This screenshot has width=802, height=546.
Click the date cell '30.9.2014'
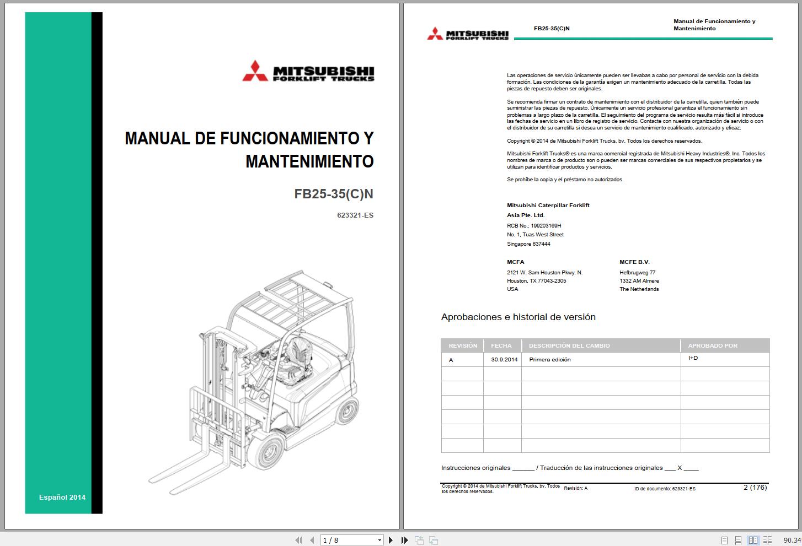tap(504, 359)
